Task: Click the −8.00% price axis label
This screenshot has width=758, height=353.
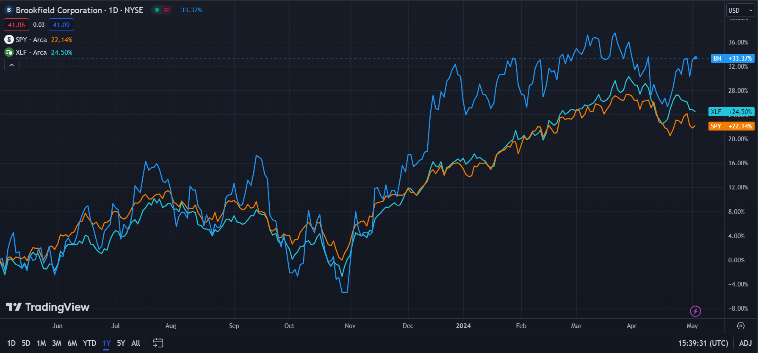Action: pos(738,309)
